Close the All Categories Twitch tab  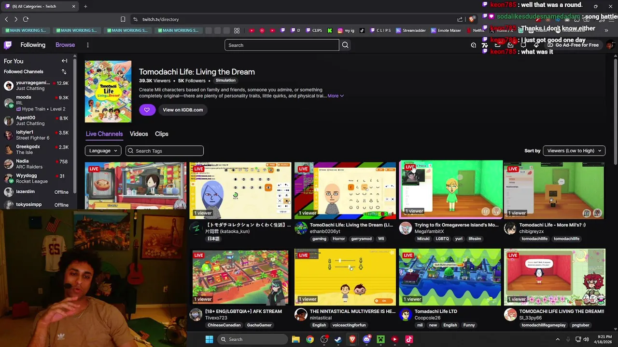[73, 6]
